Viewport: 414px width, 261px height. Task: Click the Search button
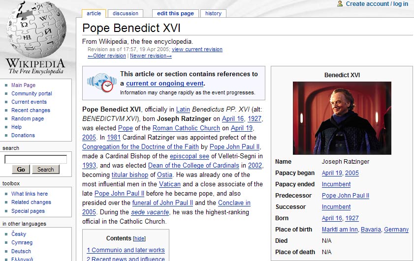46,170
